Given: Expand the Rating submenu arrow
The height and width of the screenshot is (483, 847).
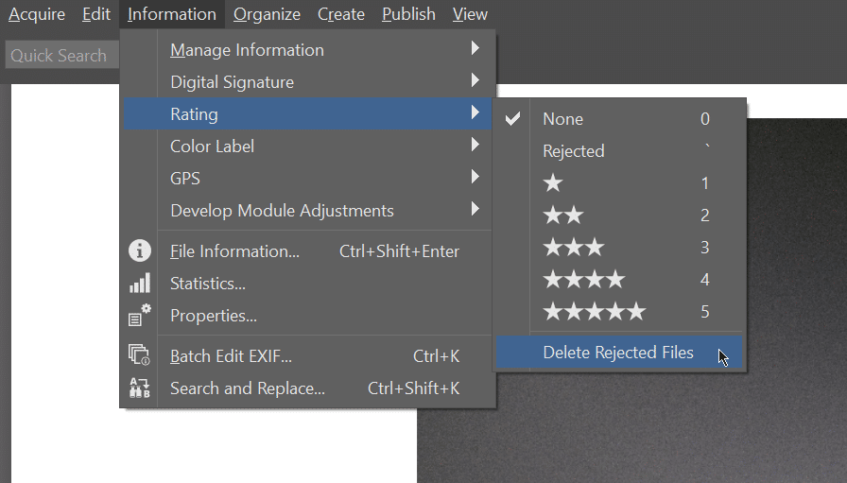Looking at the screenshot, I should click(475, 112).
